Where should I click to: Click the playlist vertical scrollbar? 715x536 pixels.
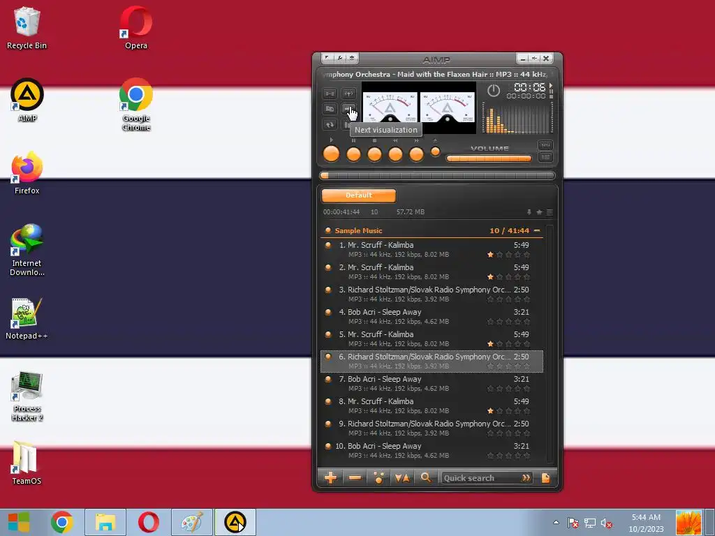tap(550, 344)
